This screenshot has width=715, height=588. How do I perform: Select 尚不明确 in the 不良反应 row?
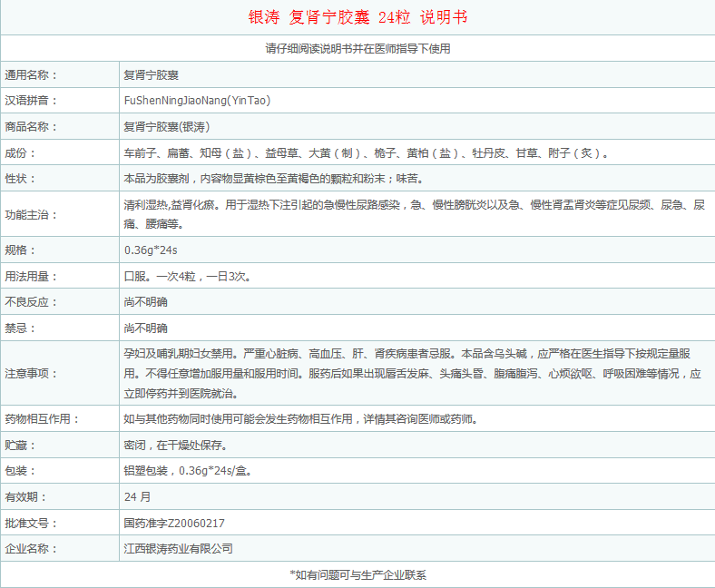pyautogui.click(x=145, y=301)
